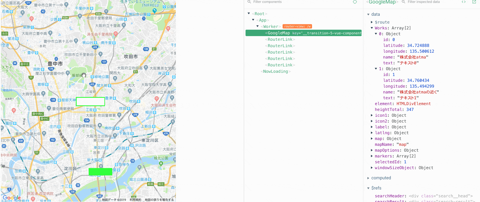Screen dimensions: 480x202
Task: Click the 大阪府 吹田警察署 marker
Action: [x=119, y=115]
